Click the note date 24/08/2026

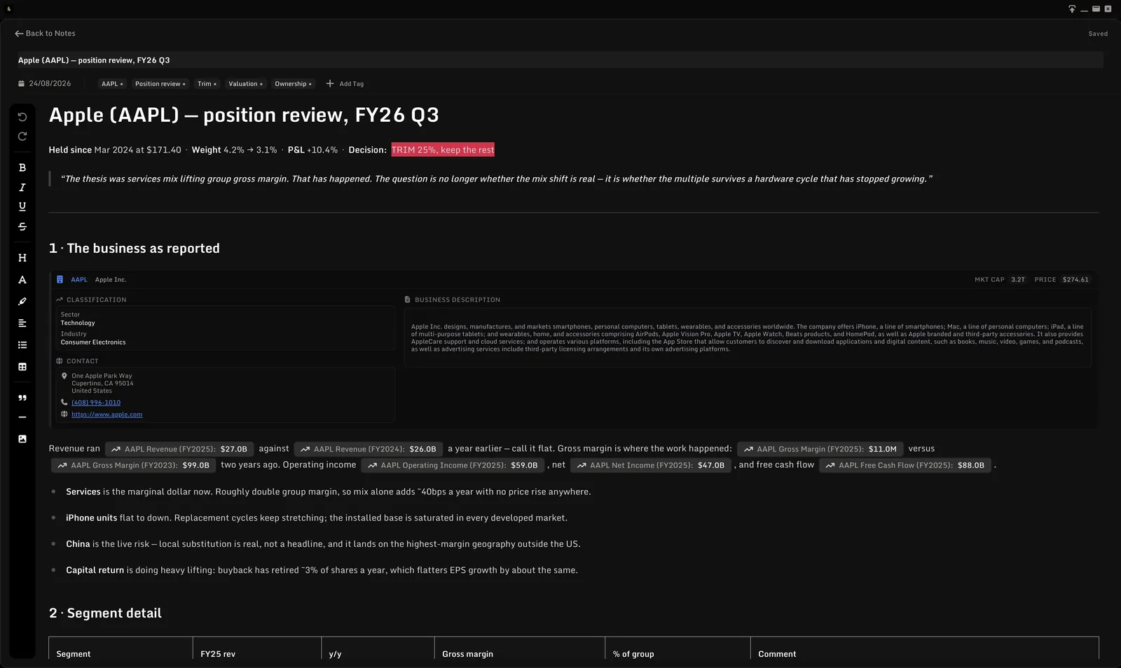point(50,83)
